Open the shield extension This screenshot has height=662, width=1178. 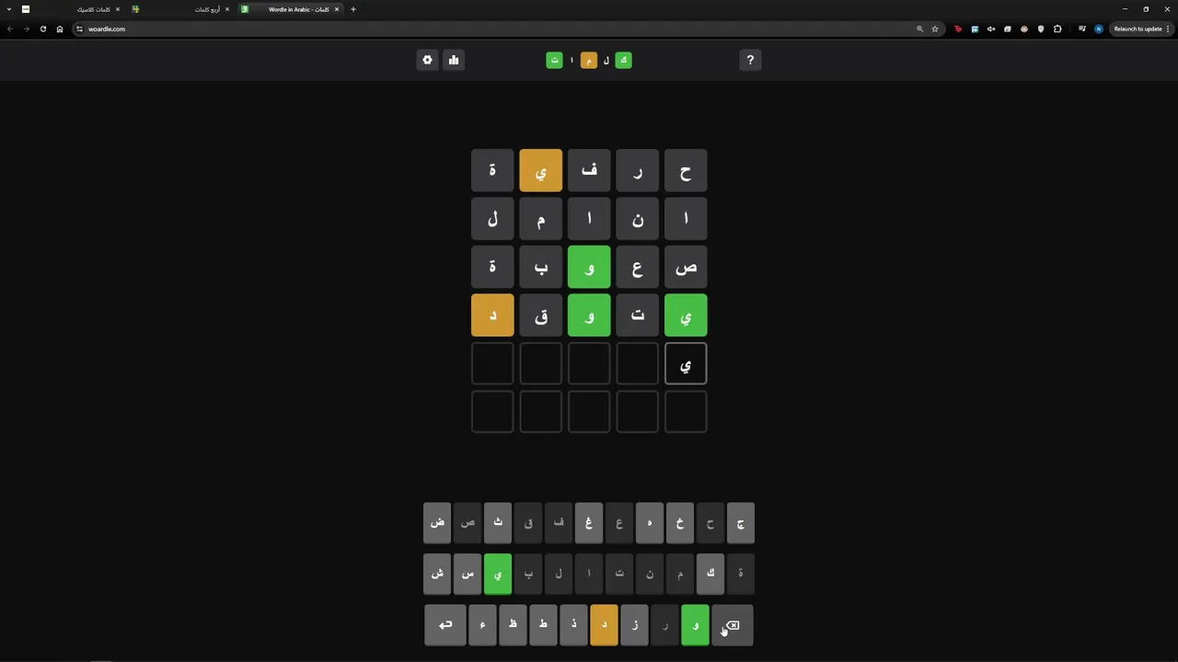click(x=1041, y=29)
